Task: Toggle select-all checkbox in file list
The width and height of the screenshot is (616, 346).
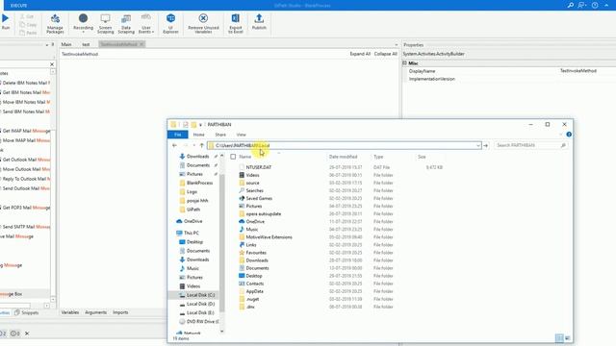Action: point(233,157)
